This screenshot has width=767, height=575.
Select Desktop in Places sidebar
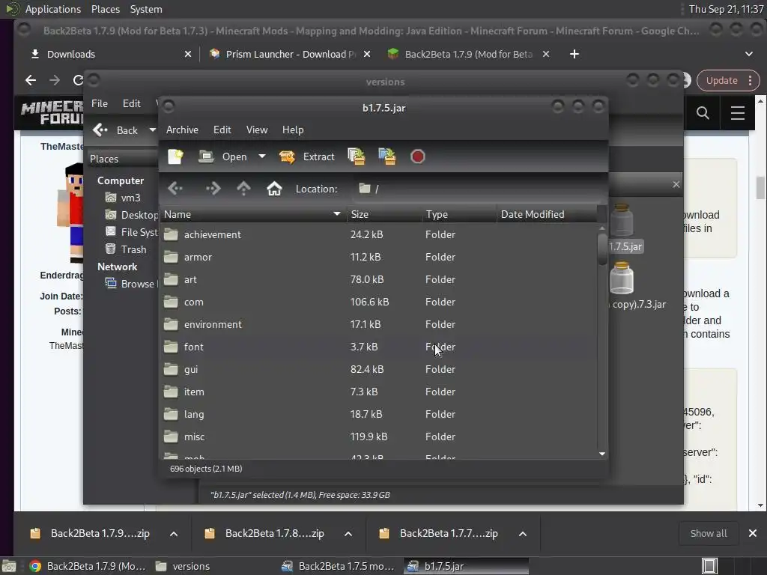(x=132, y=215)
